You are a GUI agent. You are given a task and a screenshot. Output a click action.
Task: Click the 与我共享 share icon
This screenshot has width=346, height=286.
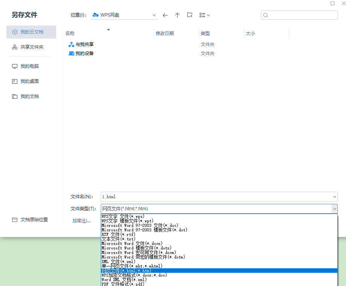tap(71, 44)
